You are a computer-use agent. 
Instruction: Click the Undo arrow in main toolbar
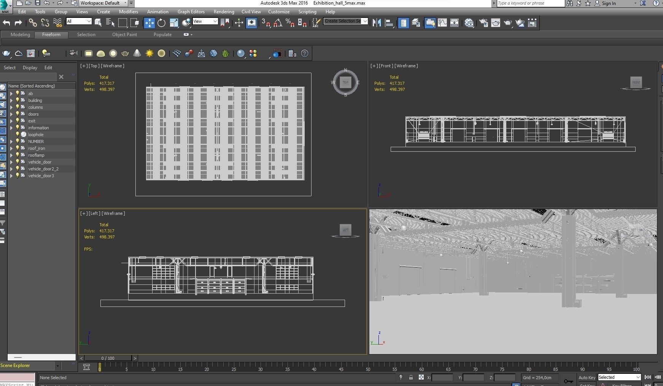pyautogui.click(x=6, y=23)
